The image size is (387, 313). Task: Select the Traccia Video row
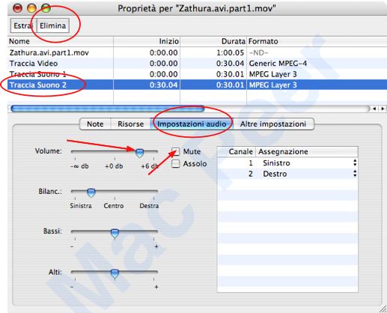(197, 64)
